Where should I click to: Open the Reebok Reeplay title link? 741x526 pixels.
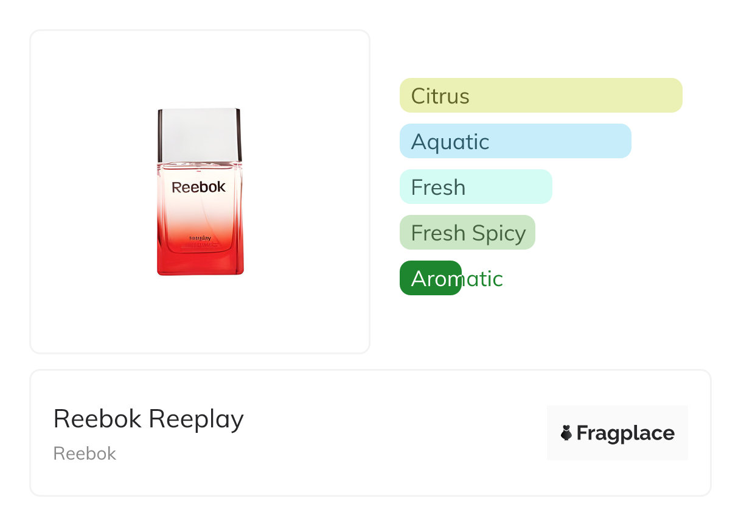[148, 419]
